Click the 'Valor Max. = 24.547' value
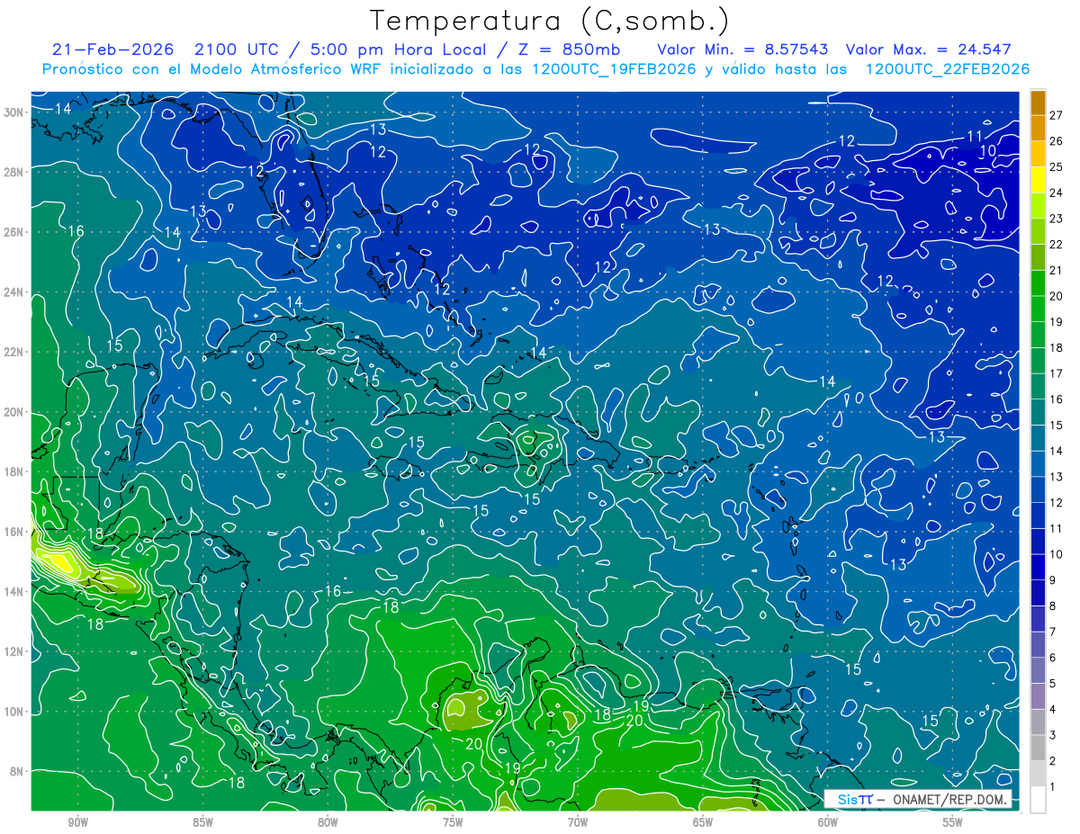Viewport: 1080px width, 834px height. [929, 50]
